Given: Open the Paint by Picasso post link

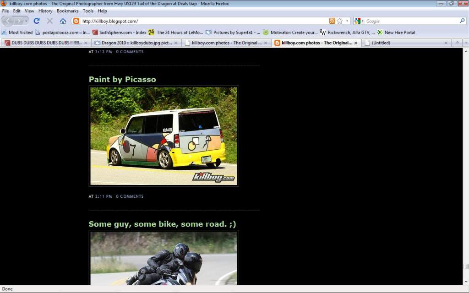Looking at the screenshot, I should pos(122,79).
